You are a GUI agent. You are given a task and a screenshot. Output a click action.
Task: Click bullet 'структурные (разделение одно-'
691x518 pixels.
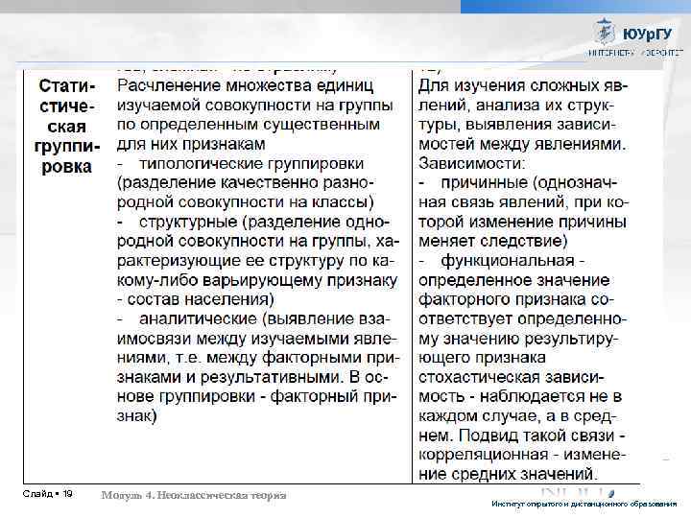pos(265,222)
